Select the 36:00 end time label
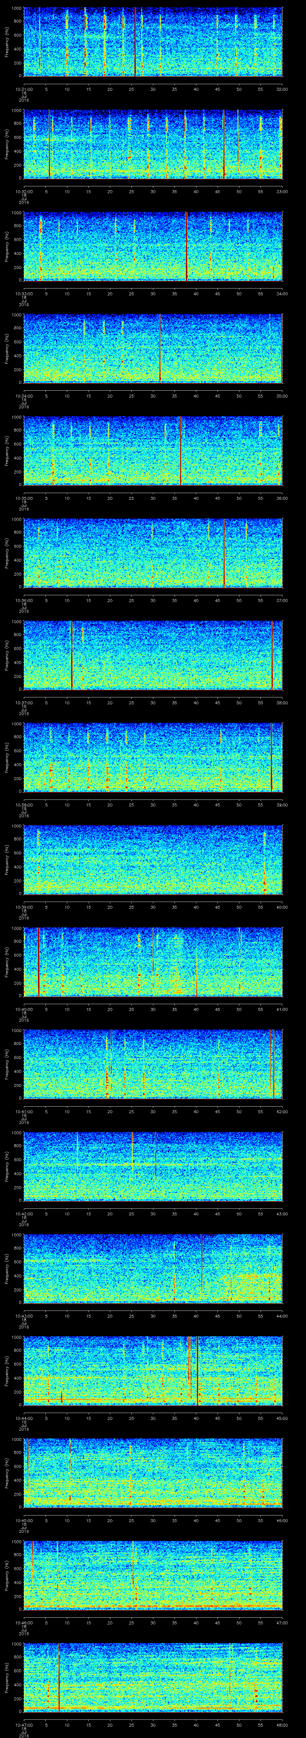Viewport: 306px width, 1738px height. tap(282, 498)
